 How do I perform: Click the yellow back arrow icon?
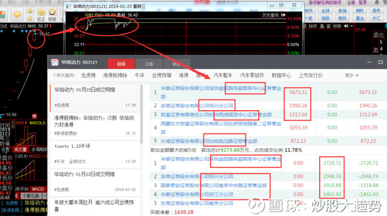point(17,14)
